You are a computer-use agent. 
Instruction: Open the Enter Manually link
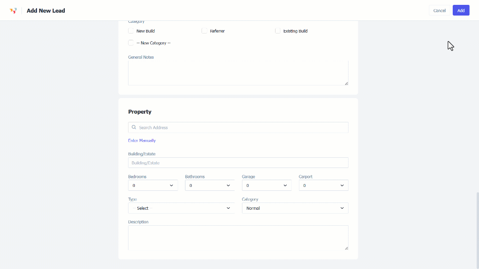[x=142, y=140]
